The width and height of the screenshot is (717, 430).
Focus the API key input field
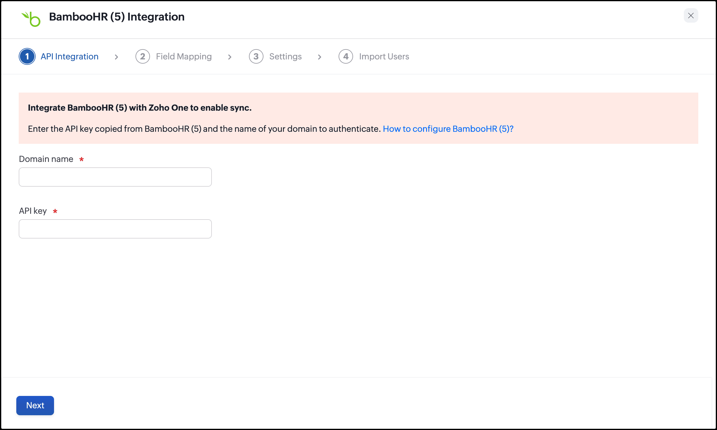tap(115, 229)
